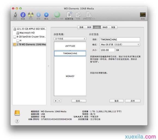Select the 121.33 GB APPLE SSD disk
Image resolution: width=158 pixels, height=140 pixels.
(30, 29)
